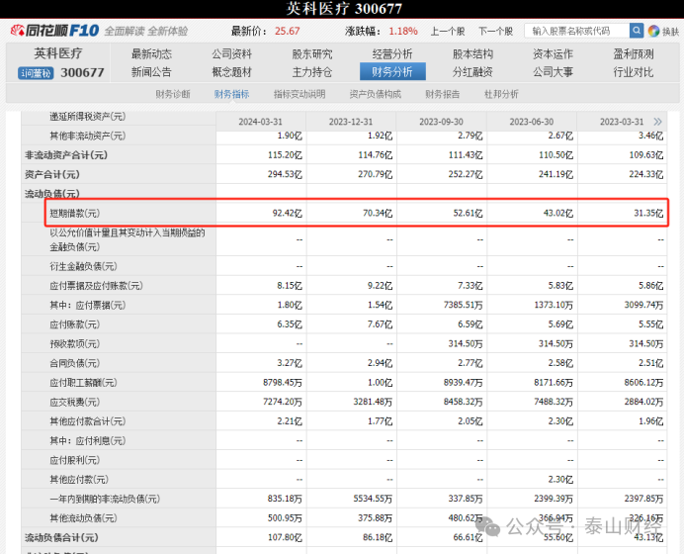684x554 pixels.
Task: Click the 107.80亿 current liabilities total
Action: 285,537
